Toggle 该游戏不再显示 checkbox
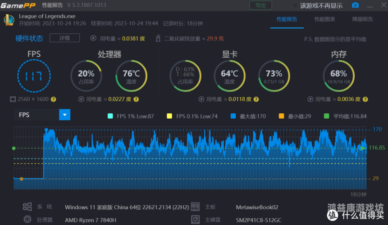388x225 pixels. 295,5
